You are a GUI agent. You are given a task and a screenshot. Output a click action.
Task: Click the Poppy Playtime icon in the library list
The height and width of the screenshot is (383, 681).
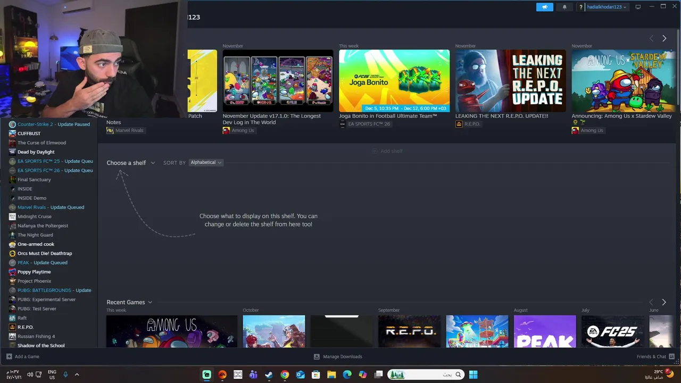point(12,272)
